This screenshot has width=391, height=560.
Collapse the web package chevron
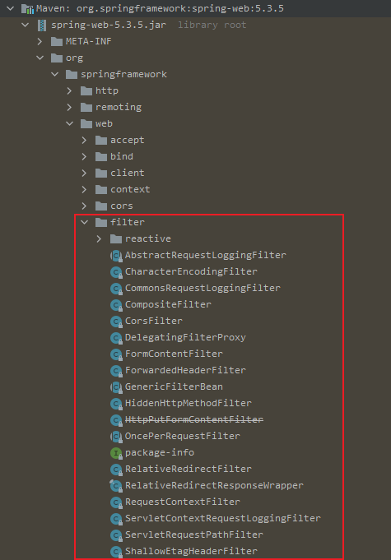[x=70, y=123]
